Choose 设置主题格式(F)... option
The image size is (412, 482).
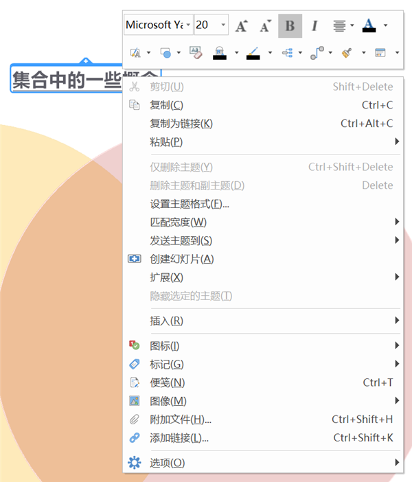[x=263, y=204]
